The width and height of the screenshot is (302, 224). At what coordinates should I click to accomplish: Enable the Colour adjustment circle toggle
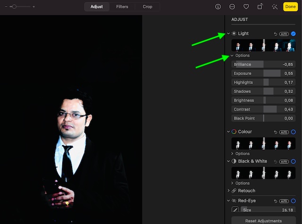click(x=293, y=132)
